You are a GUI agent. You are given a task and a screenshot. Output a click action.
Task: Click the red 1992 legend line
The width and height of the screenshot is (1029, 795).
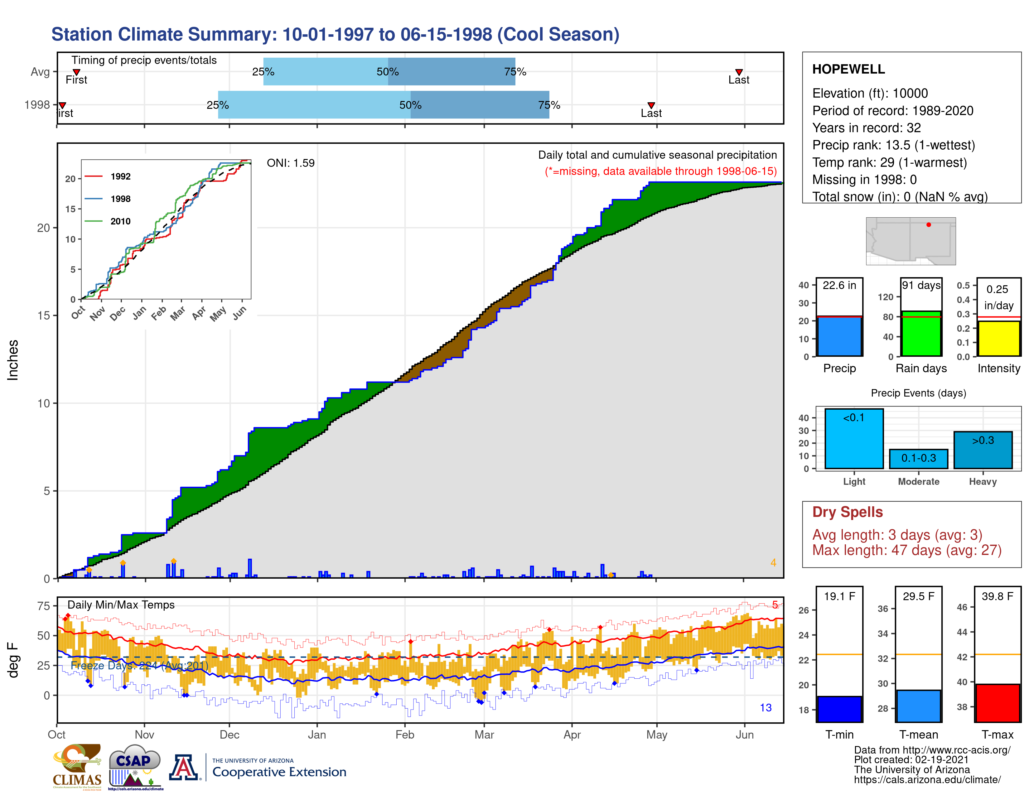93,176
